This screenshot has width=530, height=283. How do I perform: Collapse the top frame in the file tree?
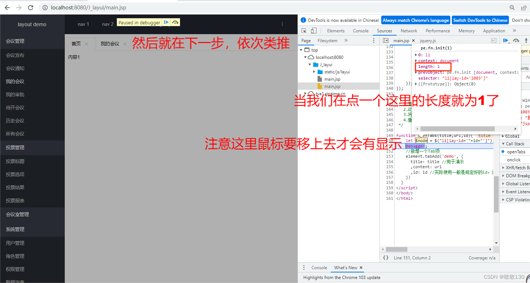[301, 50]
